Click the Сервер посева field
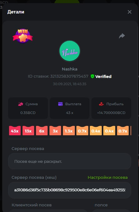 coord(69,161)
